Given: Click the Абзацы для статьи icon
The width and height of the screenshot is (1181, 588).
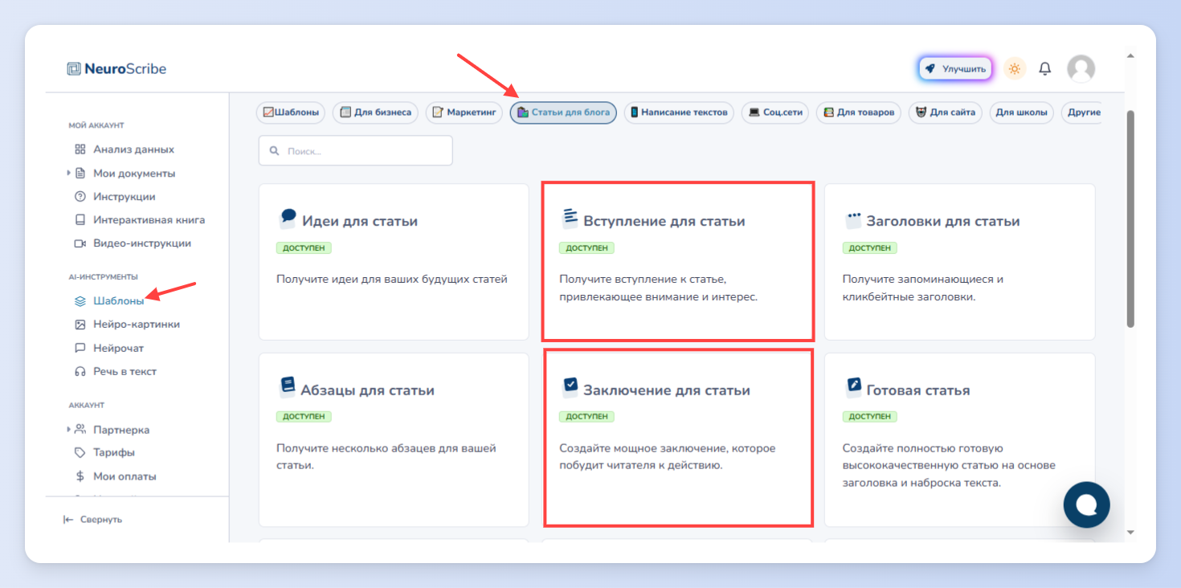Looking at the screenshot, I should point(288,386).
